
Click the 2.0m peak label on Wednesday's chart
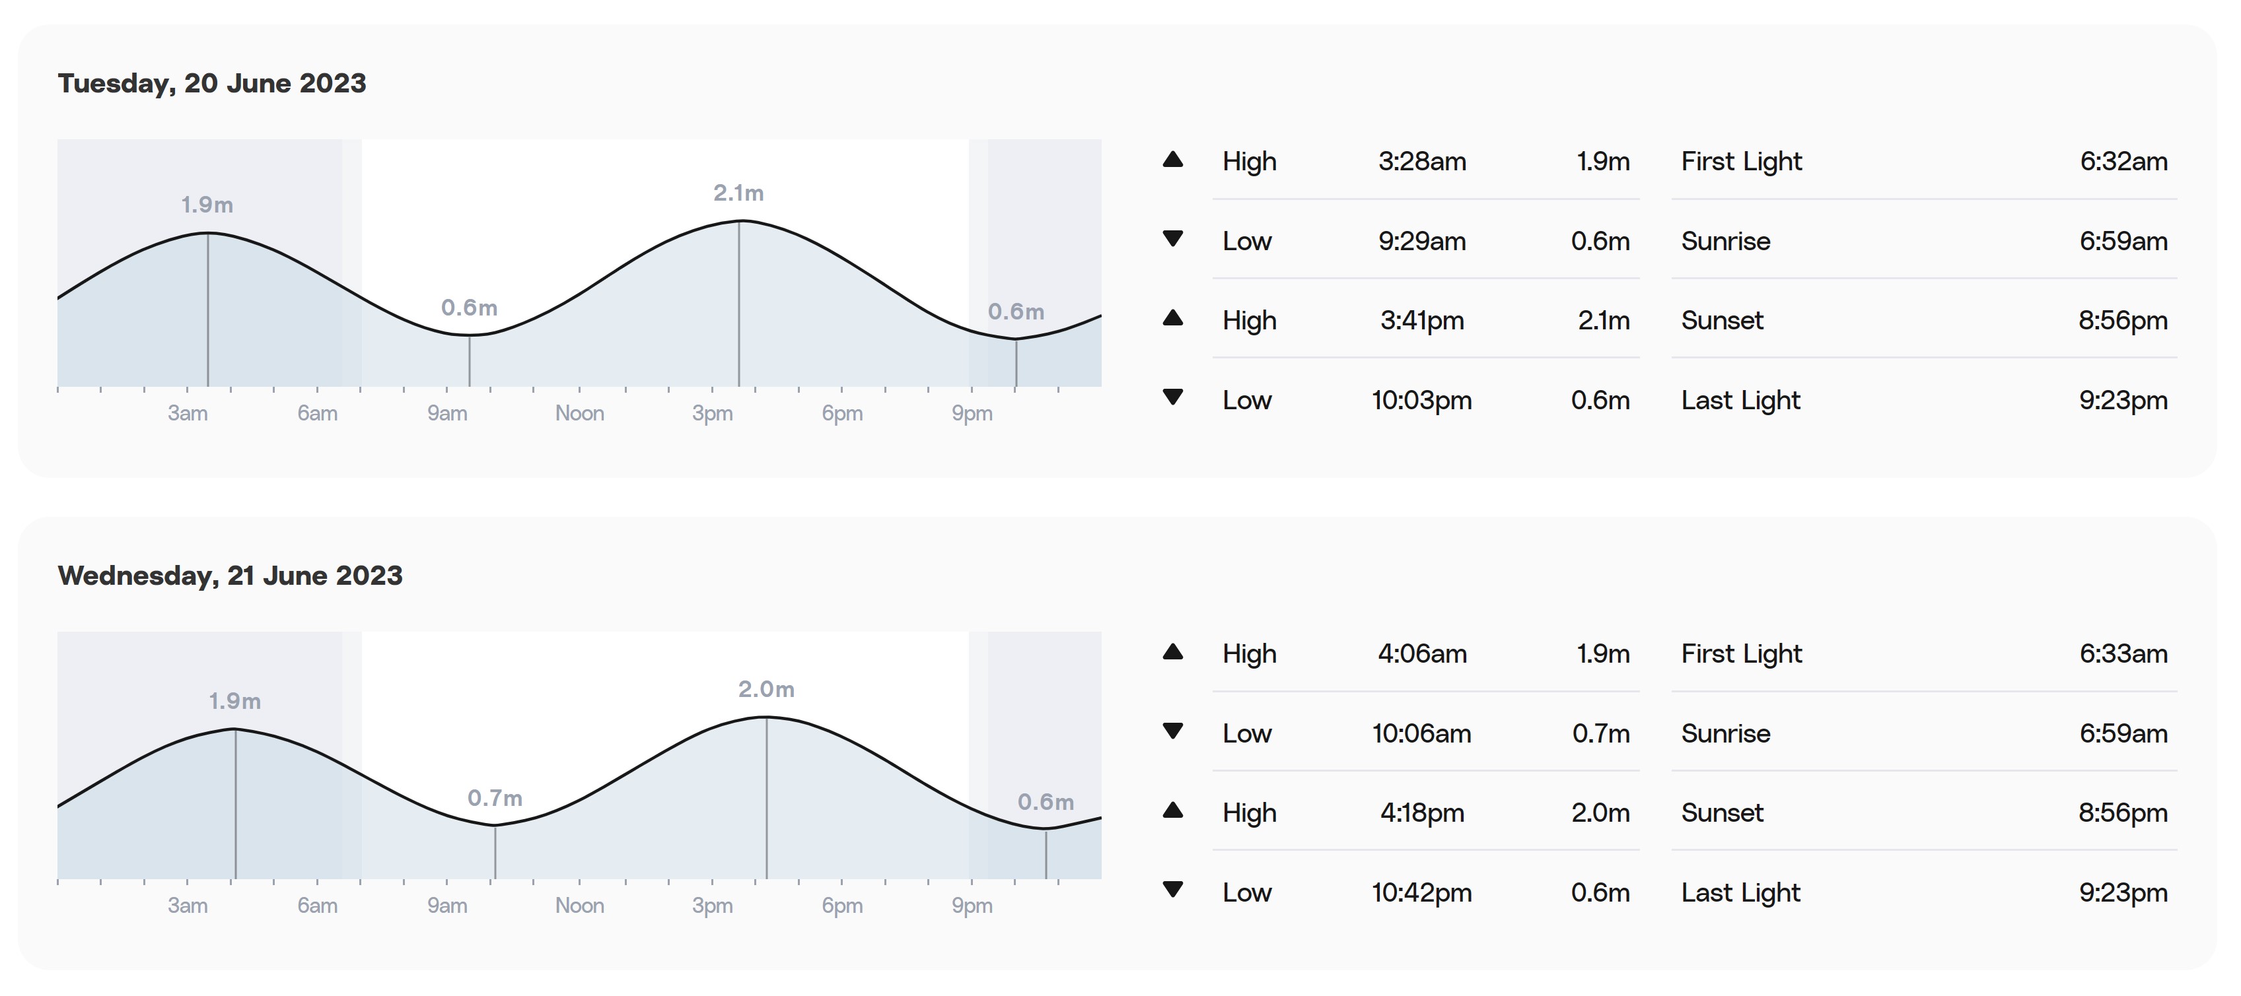(x=765, y=689)
